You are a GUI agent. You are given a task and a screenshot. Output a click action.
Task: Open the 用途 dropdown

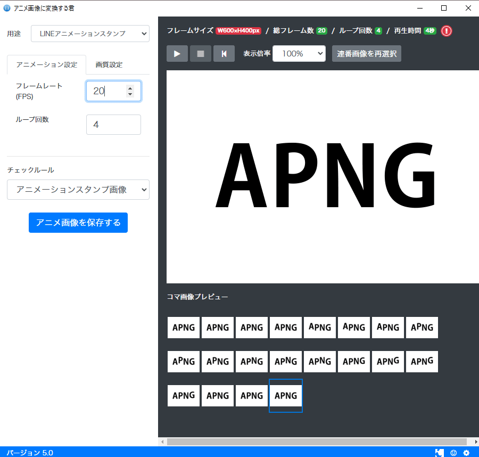pos(90,33)
